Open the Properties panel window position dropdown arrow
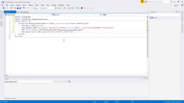This screenshot has width=184, height=103. point(175,12)
